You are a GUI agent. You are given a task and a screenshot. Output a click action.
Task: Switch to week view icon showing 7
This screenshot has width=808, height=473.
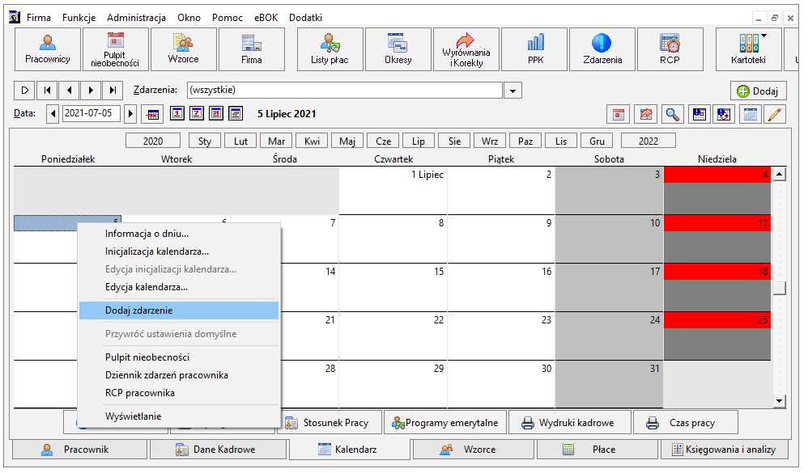(197, 113)
